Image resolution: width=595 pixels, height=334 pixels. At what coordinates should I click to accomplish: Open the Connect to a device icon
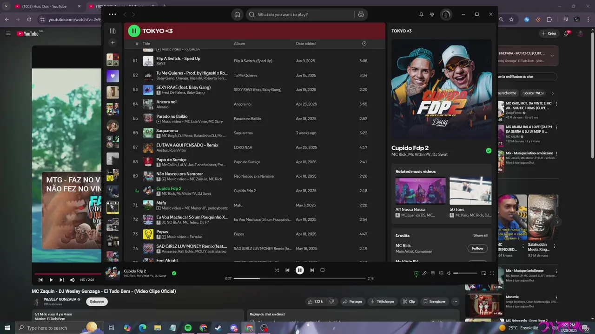point(441,273)
